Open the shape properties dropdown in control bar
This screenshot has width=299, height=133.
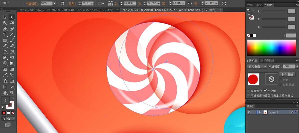[x=101, y=3]
